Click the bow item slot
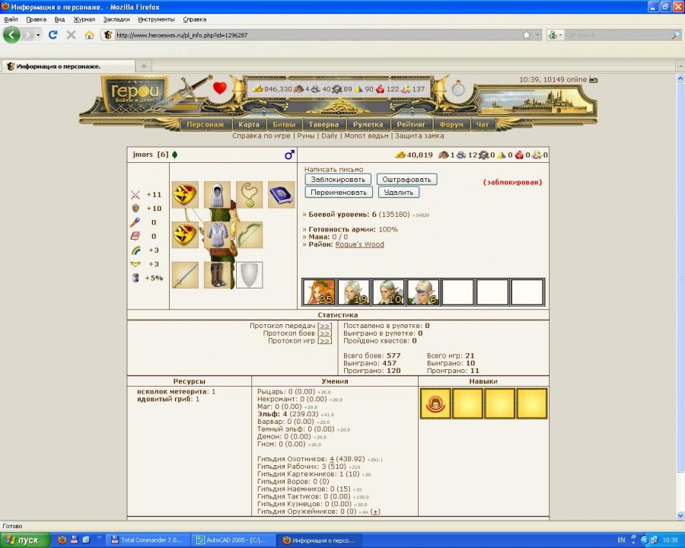 [249, 234]
